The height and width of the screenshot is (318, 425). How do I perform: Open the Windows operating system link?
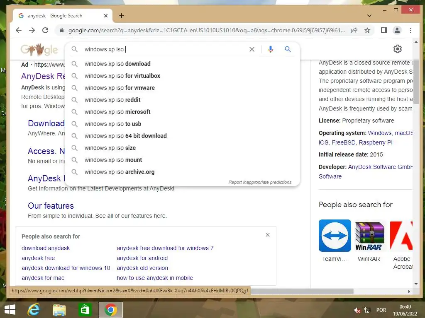pyautogui.click(x=379, y=133)
